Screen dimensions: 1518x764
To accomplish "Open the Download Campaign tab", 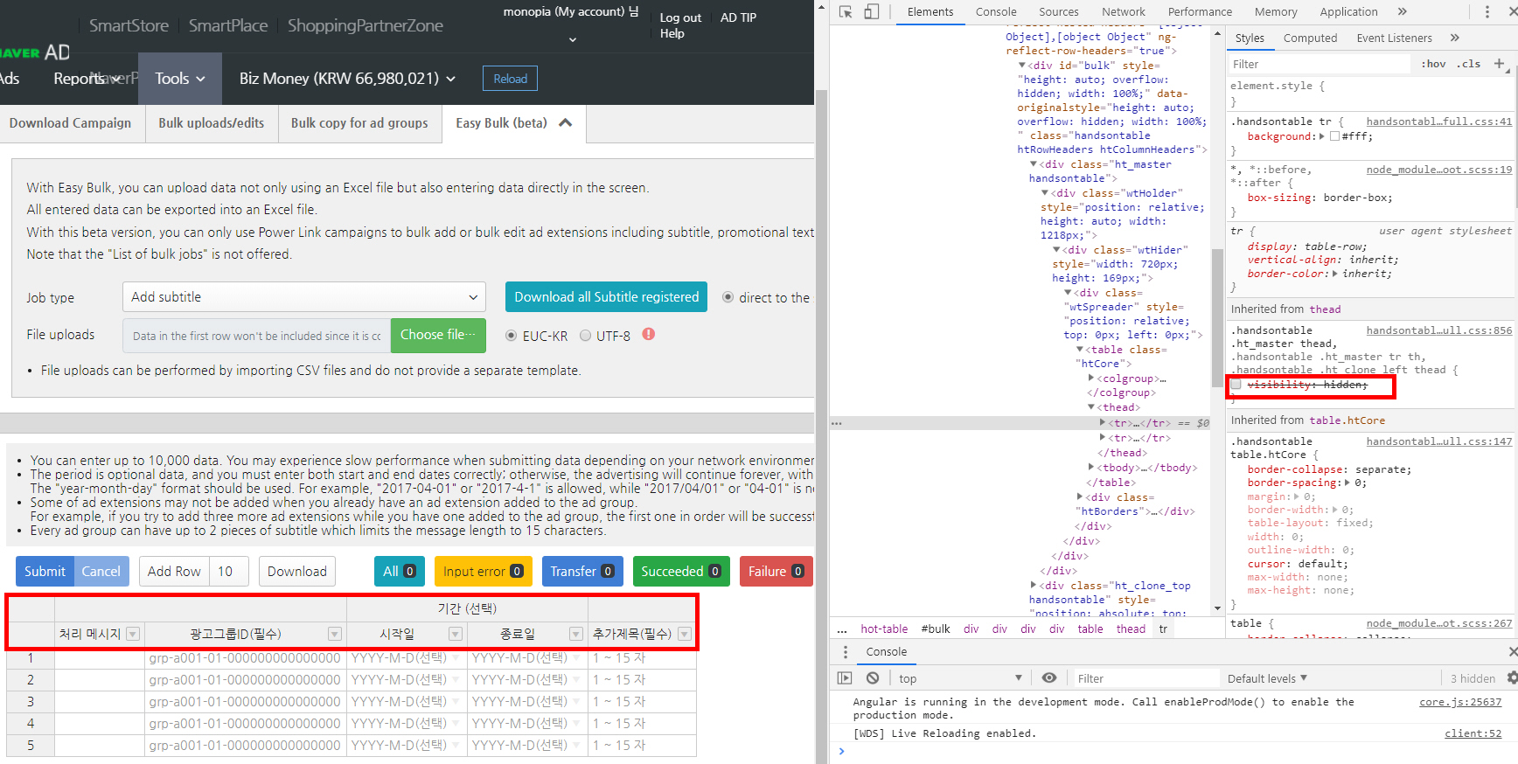I will pyautogui.click(x=70, y=123).
